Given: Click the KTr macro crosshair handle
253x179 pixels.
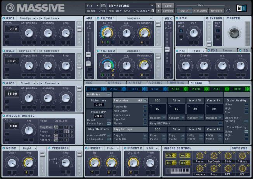Looking at the screenshot, I should tap(174, 155).
